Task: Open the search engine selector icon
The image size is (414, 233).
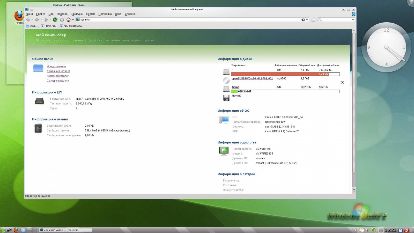Action: coord(320,20)
